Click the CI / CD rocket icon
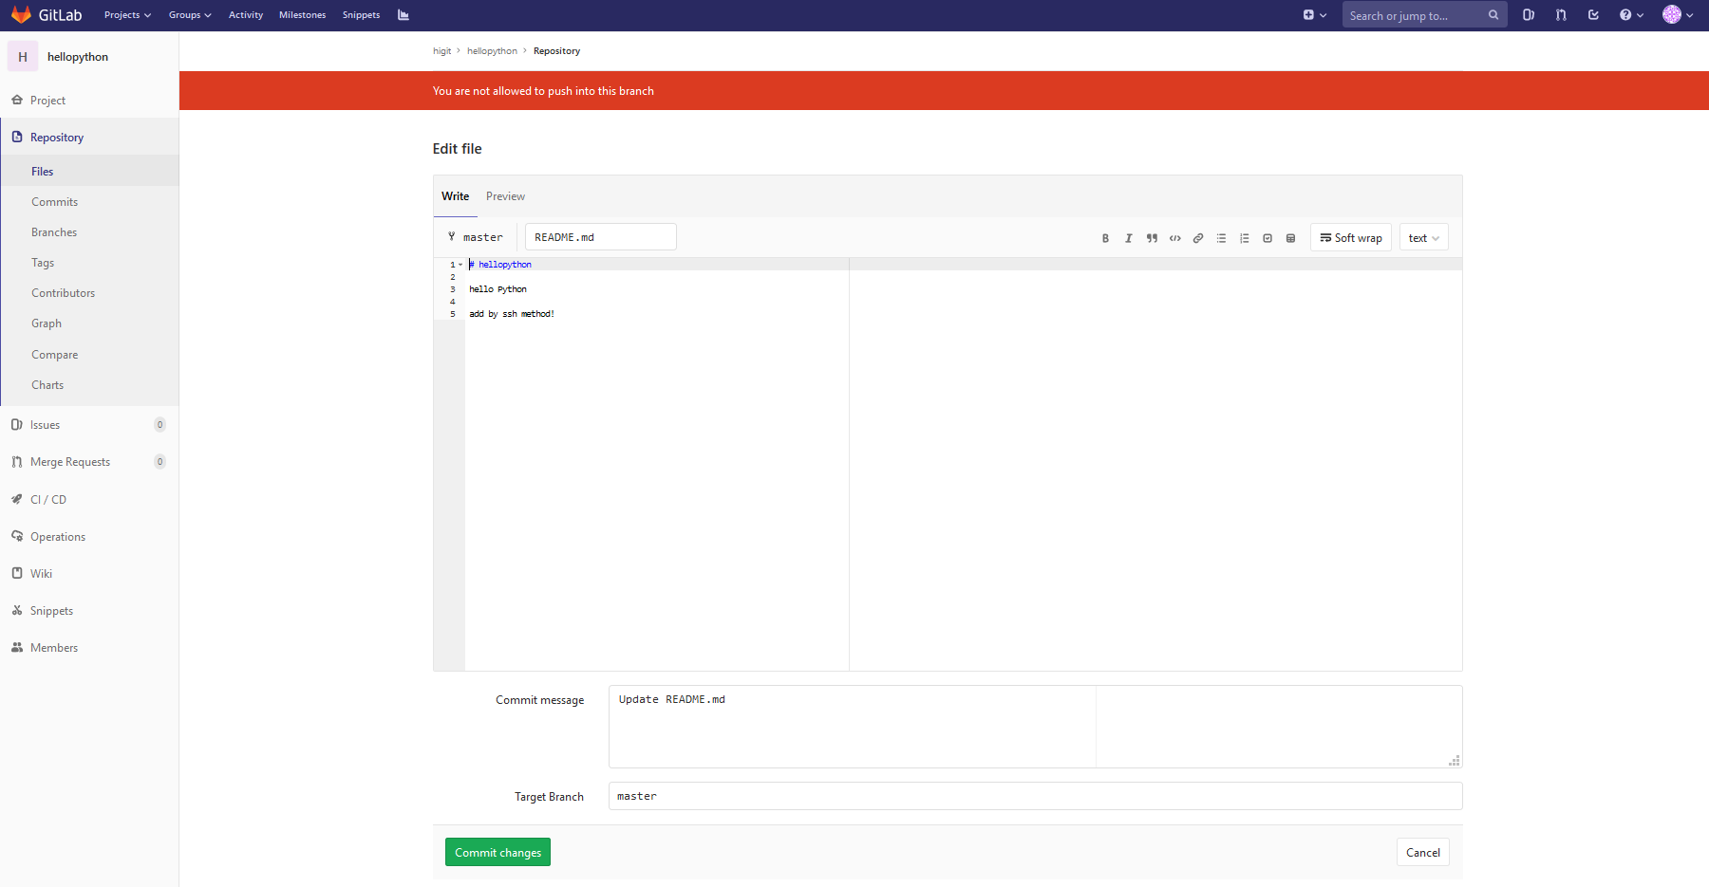 (x=17, y=499)
